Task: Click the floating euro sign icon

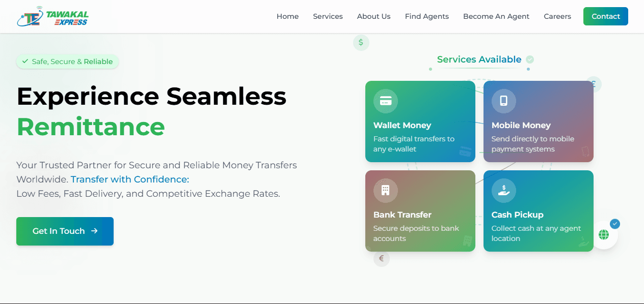Action: click(381, 258)
